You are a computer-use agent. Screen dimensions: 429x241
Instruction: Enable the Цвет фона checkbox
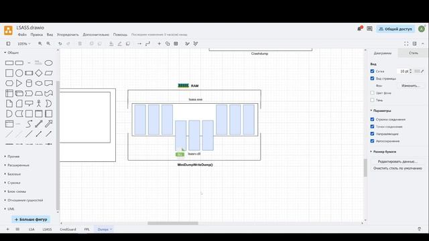372,93
